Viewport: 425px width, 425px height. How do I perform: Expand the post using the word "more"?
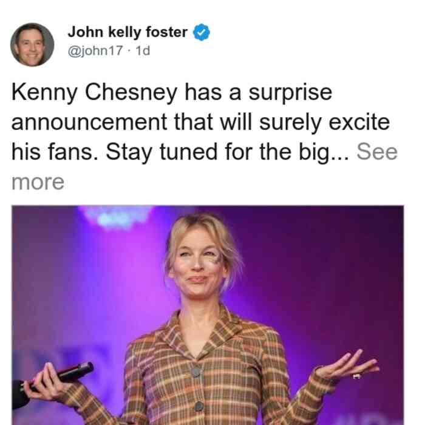tap(38, 182)
